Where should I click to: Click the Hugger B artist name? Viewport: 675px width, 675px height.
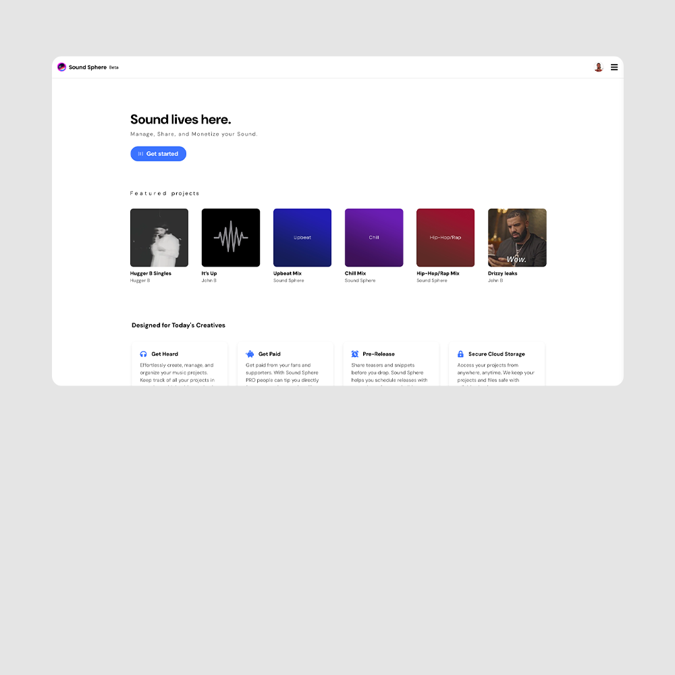(x=140, y=280)
